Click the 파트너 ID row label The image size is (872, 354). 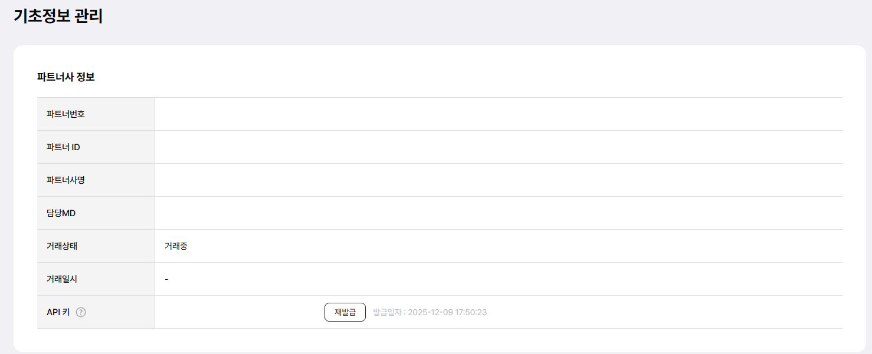click(x=63, y=147)
